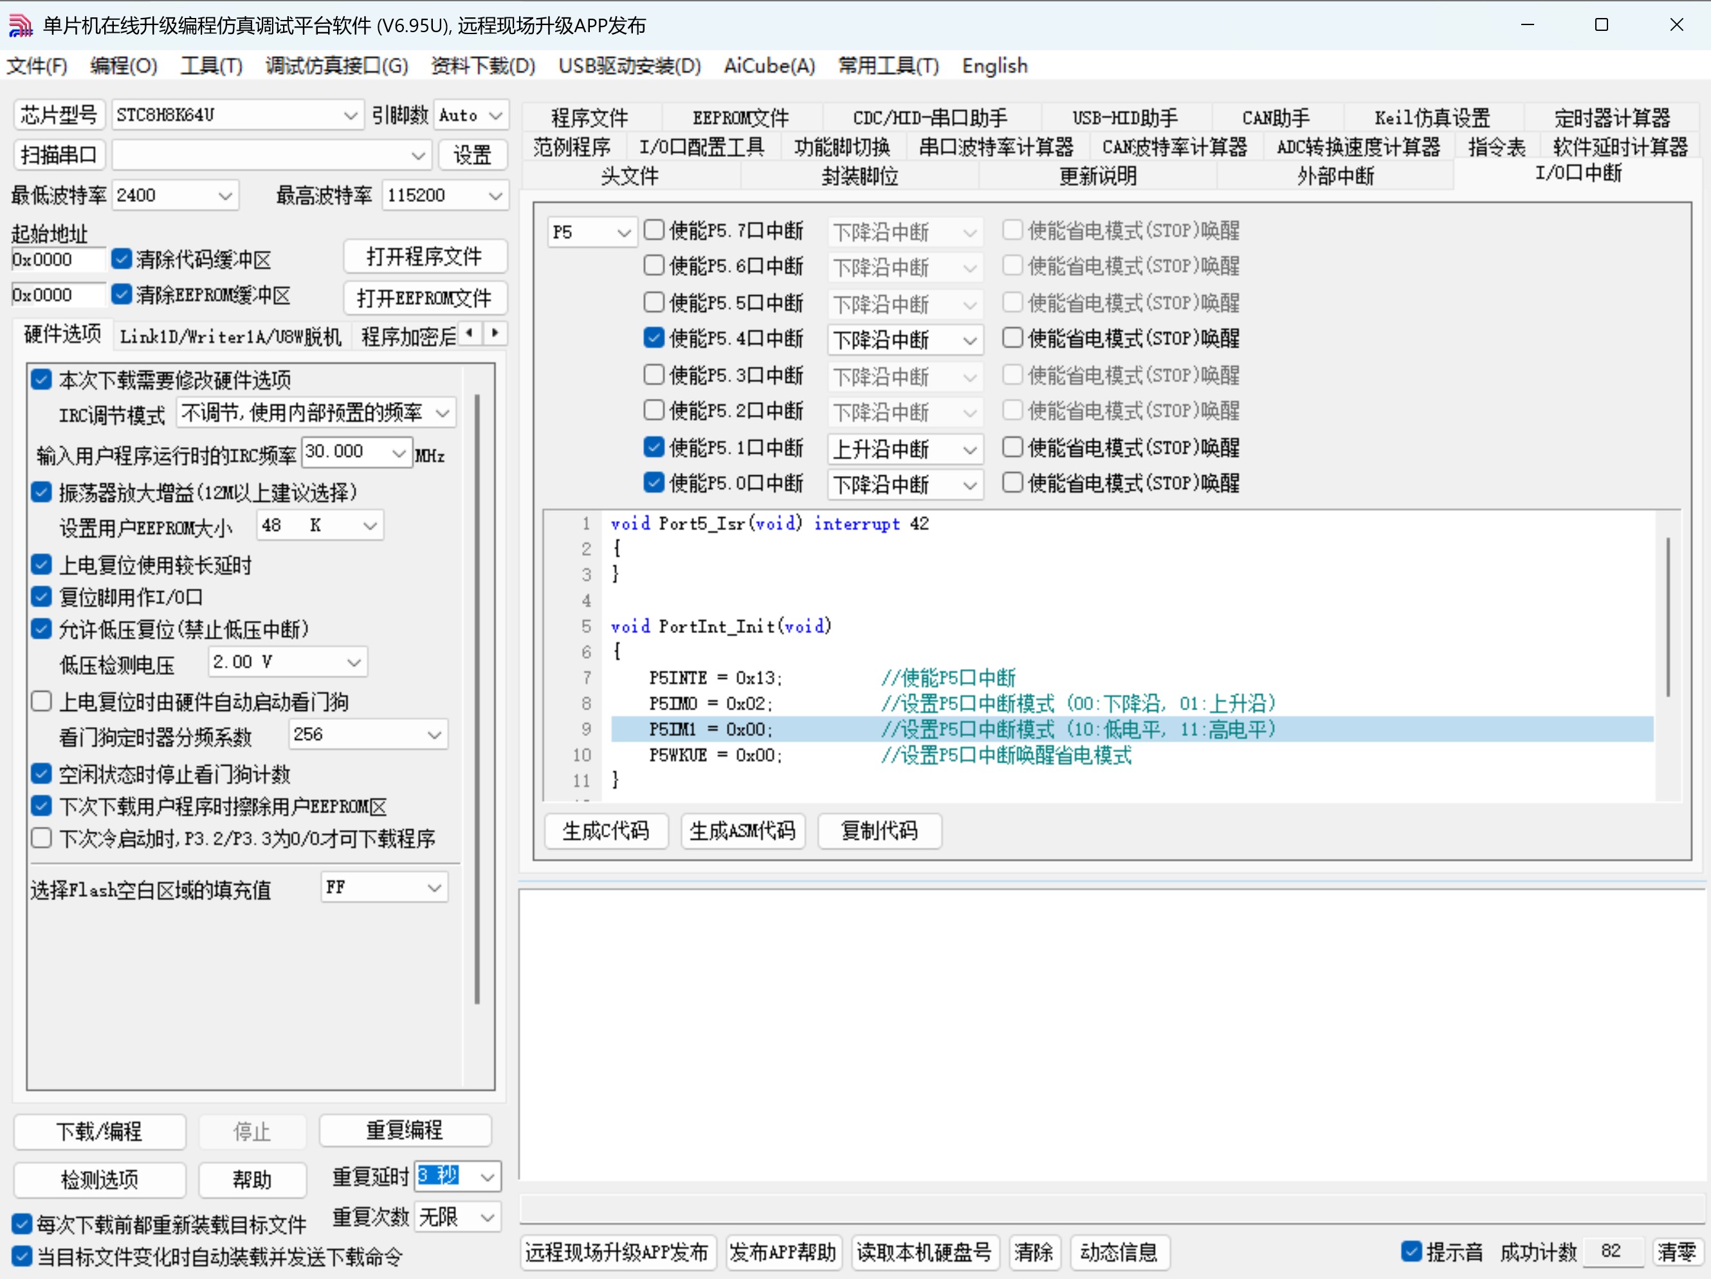Click the empty output log area
The height and width of the screenshot is (1279, 1711).
pos(1111,1035)
